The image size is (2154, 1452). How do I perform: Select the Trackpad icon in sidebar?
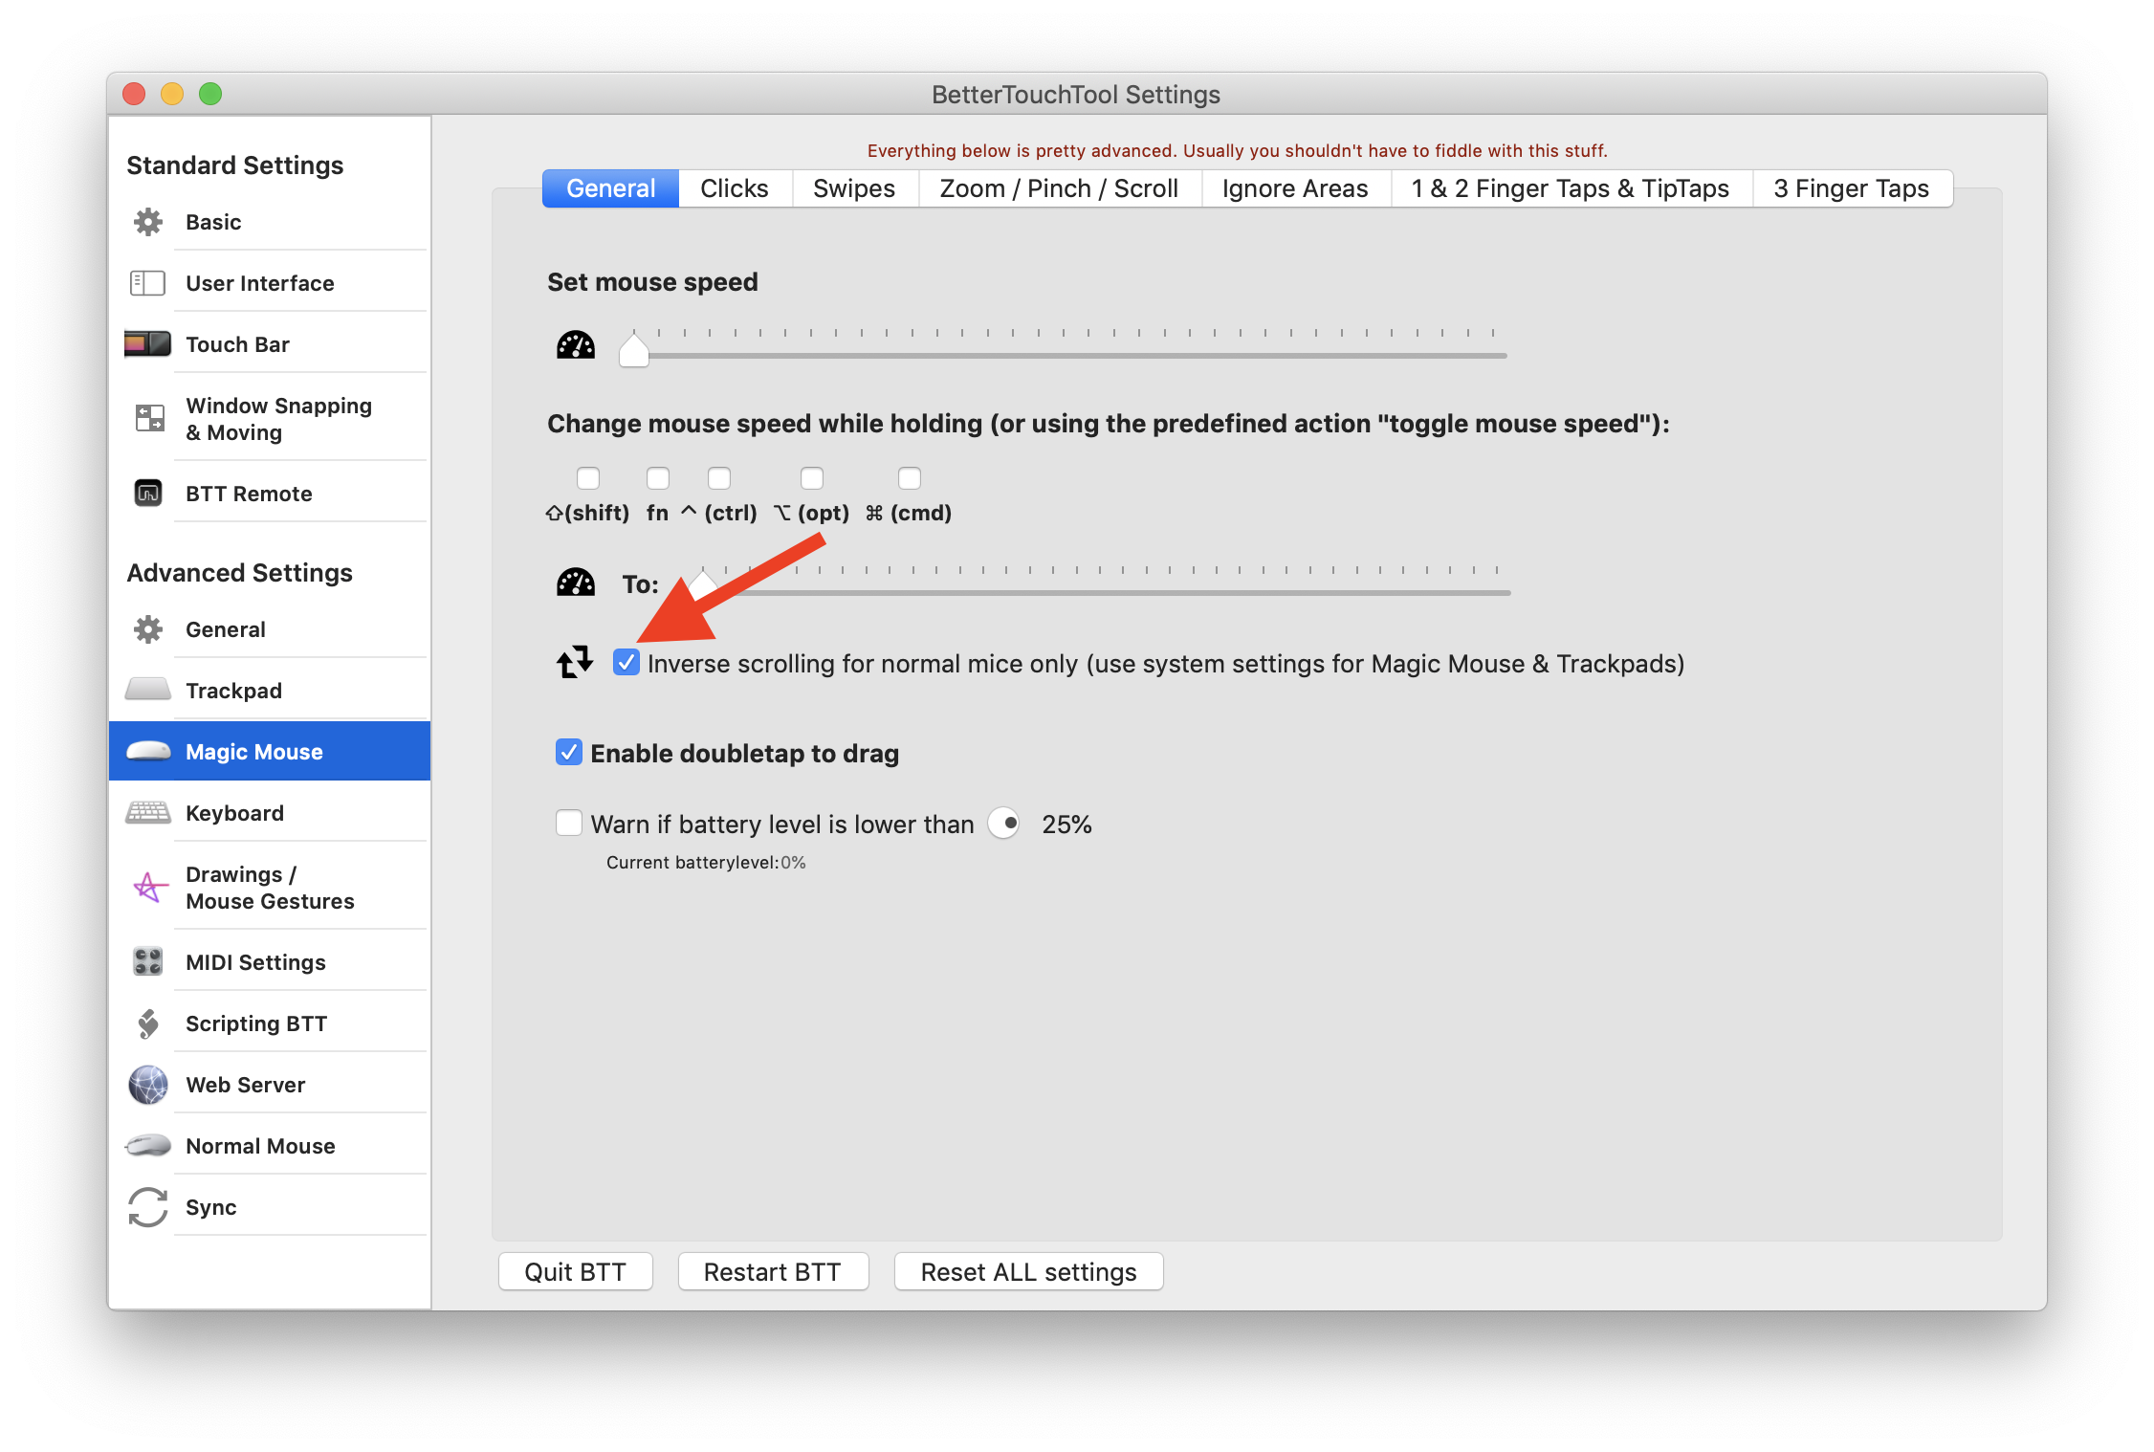pyautogui.click(x=147, y=690)
